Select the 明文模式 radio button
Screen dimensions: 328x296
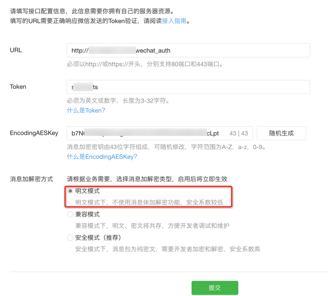70,191
